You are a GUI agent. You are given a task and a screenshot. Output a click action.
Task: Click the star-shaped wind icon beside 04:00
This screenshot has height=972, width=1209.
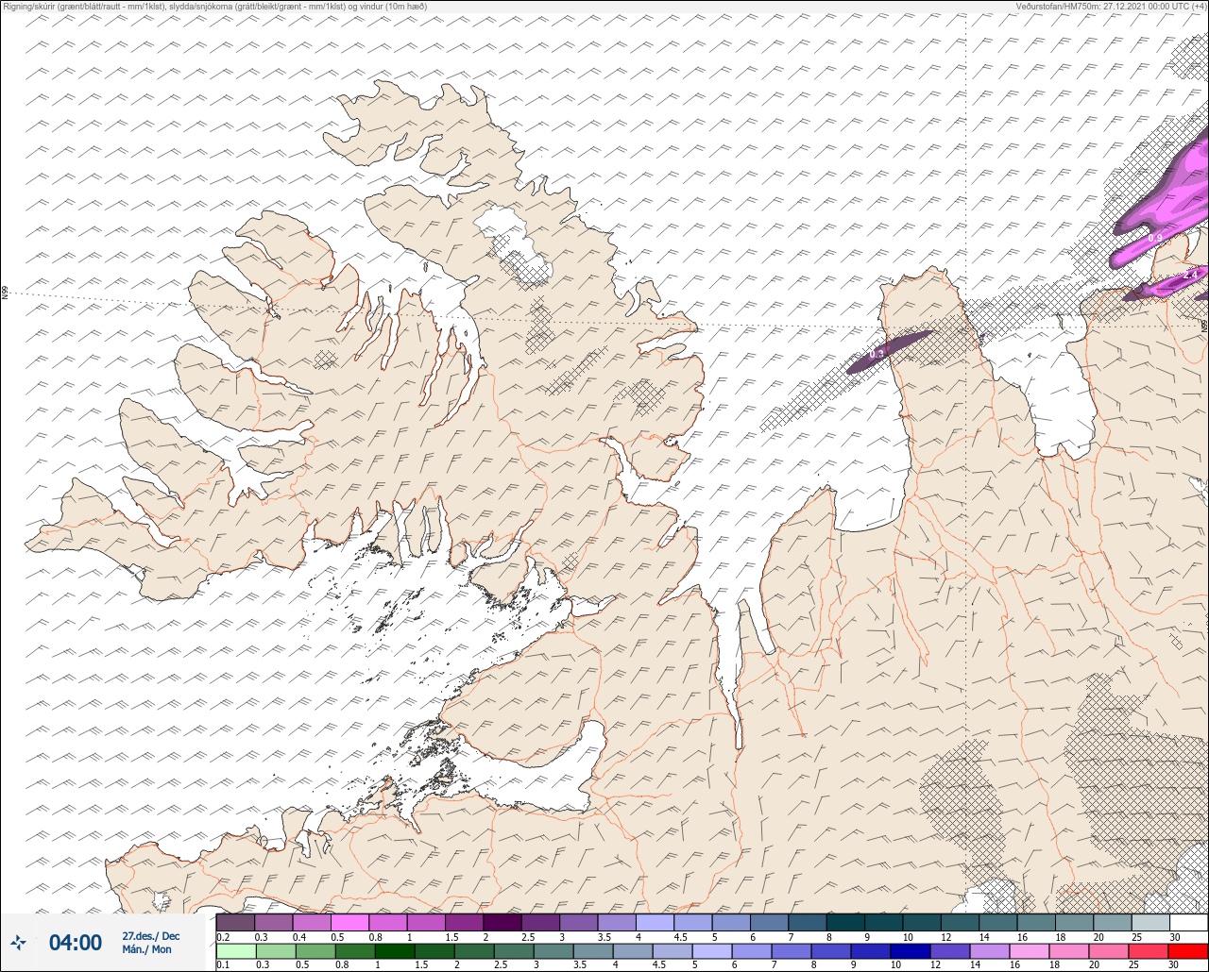point(18,942)
